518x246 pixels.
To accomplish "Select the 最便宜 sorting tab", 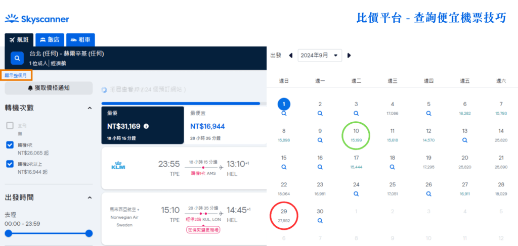I will pos(225,125).
